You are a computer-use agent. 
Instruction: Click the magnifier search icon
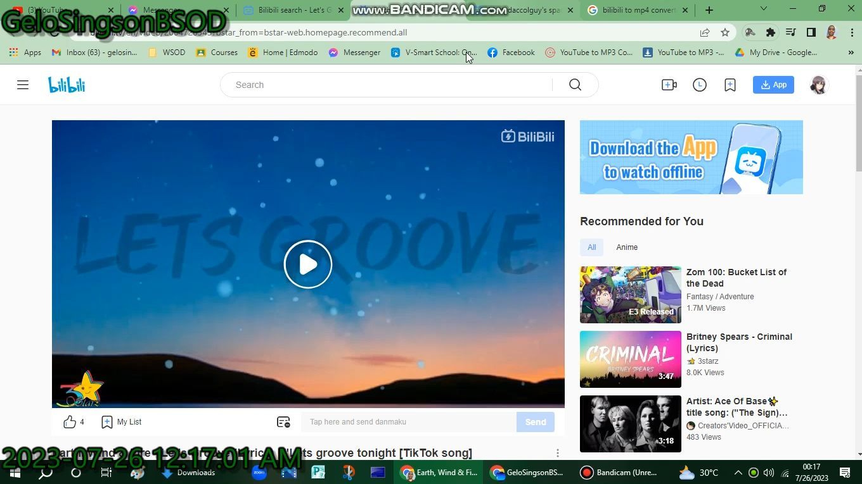(575, 85)
